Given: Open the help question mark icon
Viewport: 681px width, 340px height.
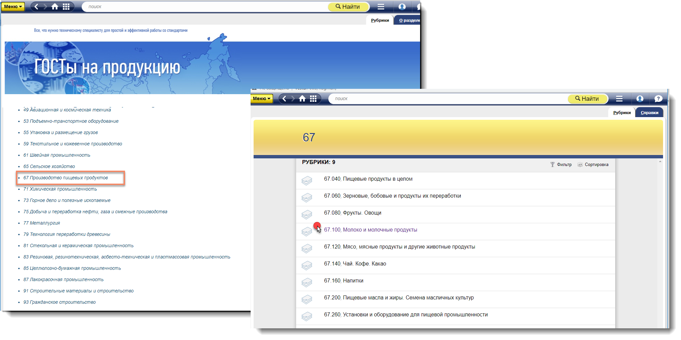Looking at the screenshot, I should [658, 99].
